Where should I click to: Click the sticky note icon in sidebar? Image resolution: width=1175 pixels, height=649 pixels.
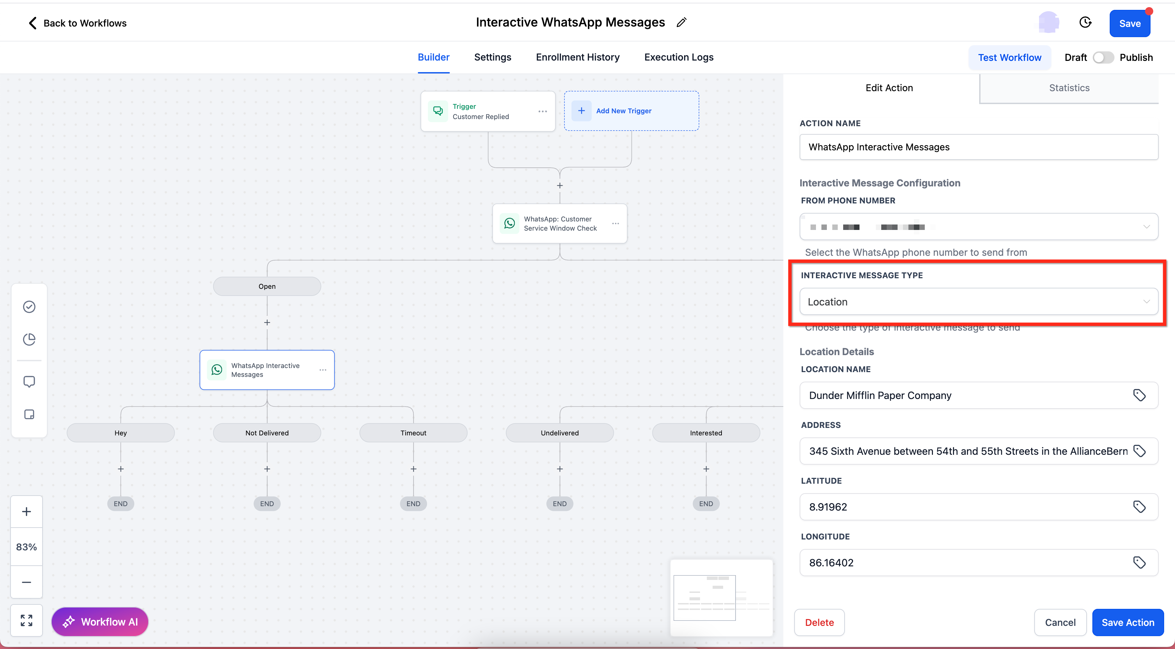point(29,414)
